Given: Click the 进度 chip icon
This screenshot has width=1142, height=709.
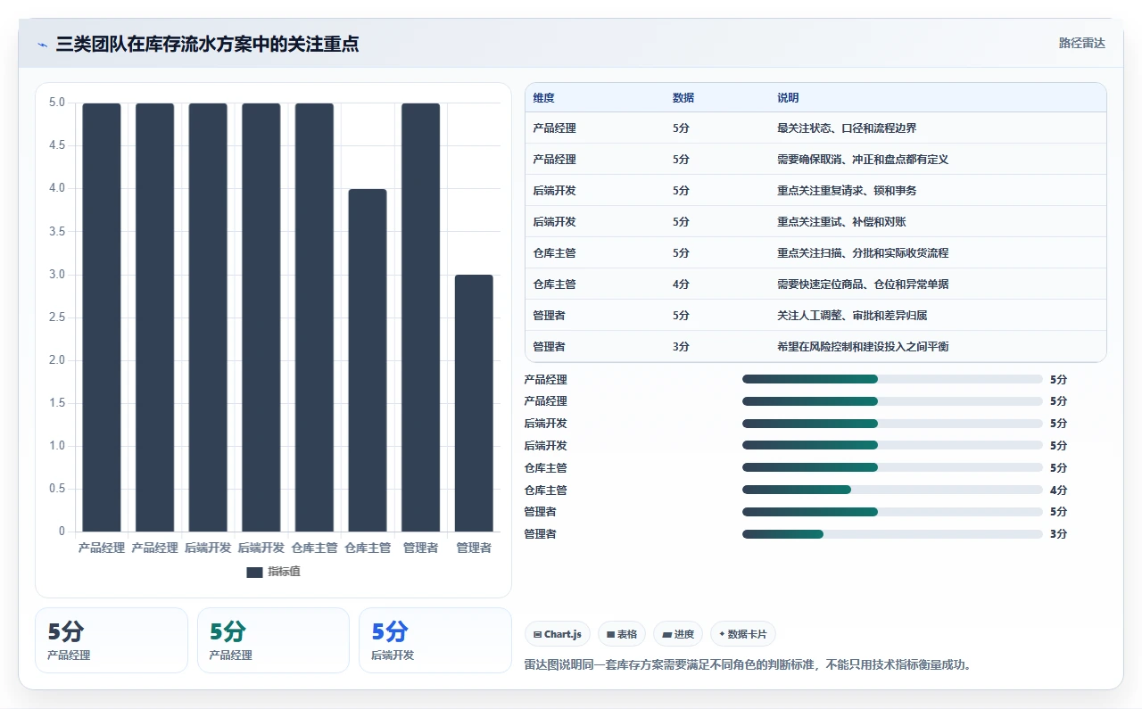Looking at the screenshot, I should pos(666,635).
